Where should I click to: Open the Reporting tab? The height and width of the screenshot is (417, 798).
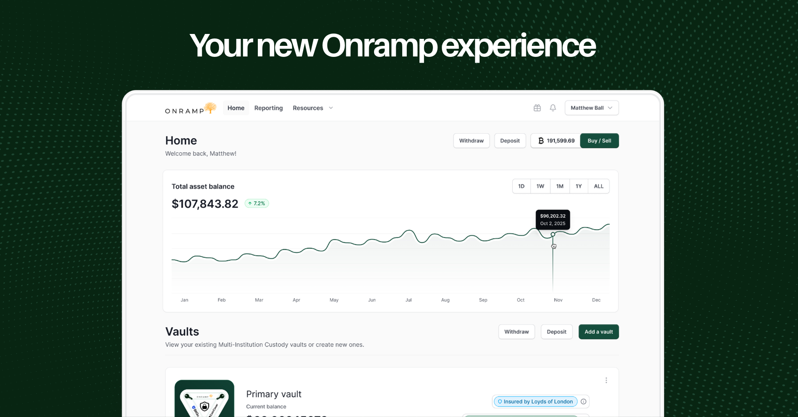268,108
